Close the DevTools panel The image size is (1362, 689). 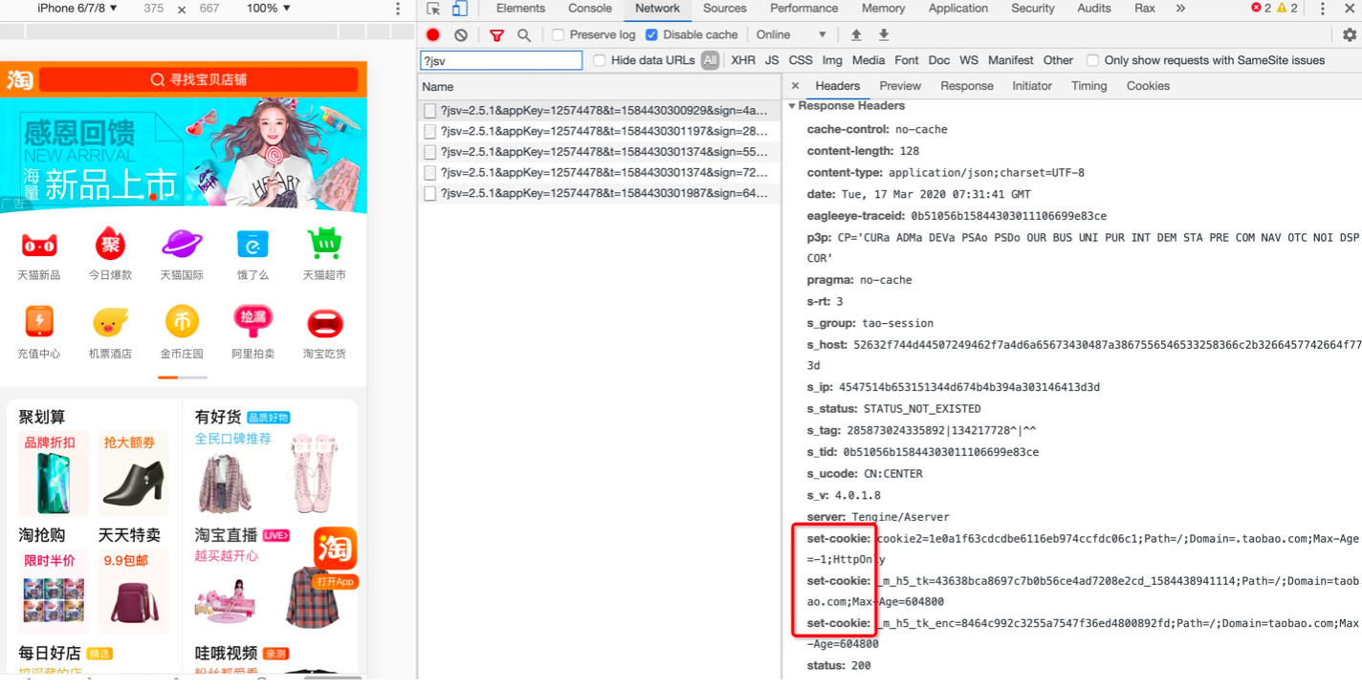(1350, 9)
